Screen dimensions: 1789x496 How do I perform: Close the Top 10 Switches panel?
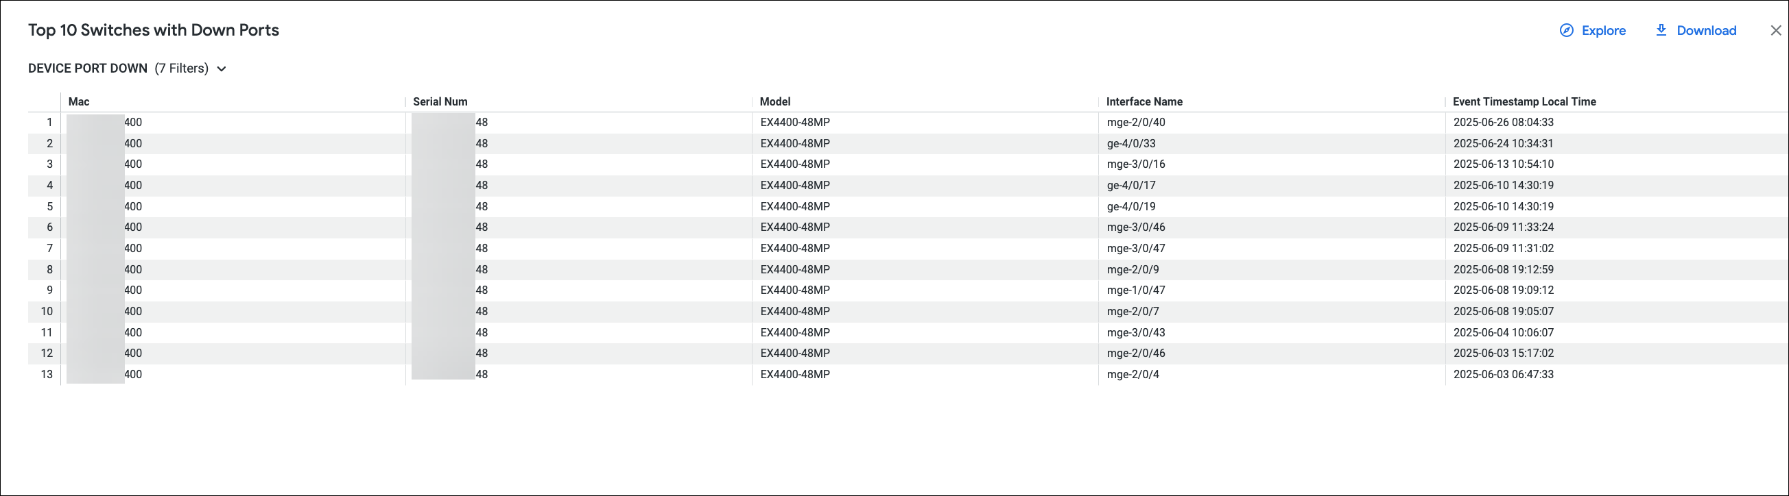1775,31
